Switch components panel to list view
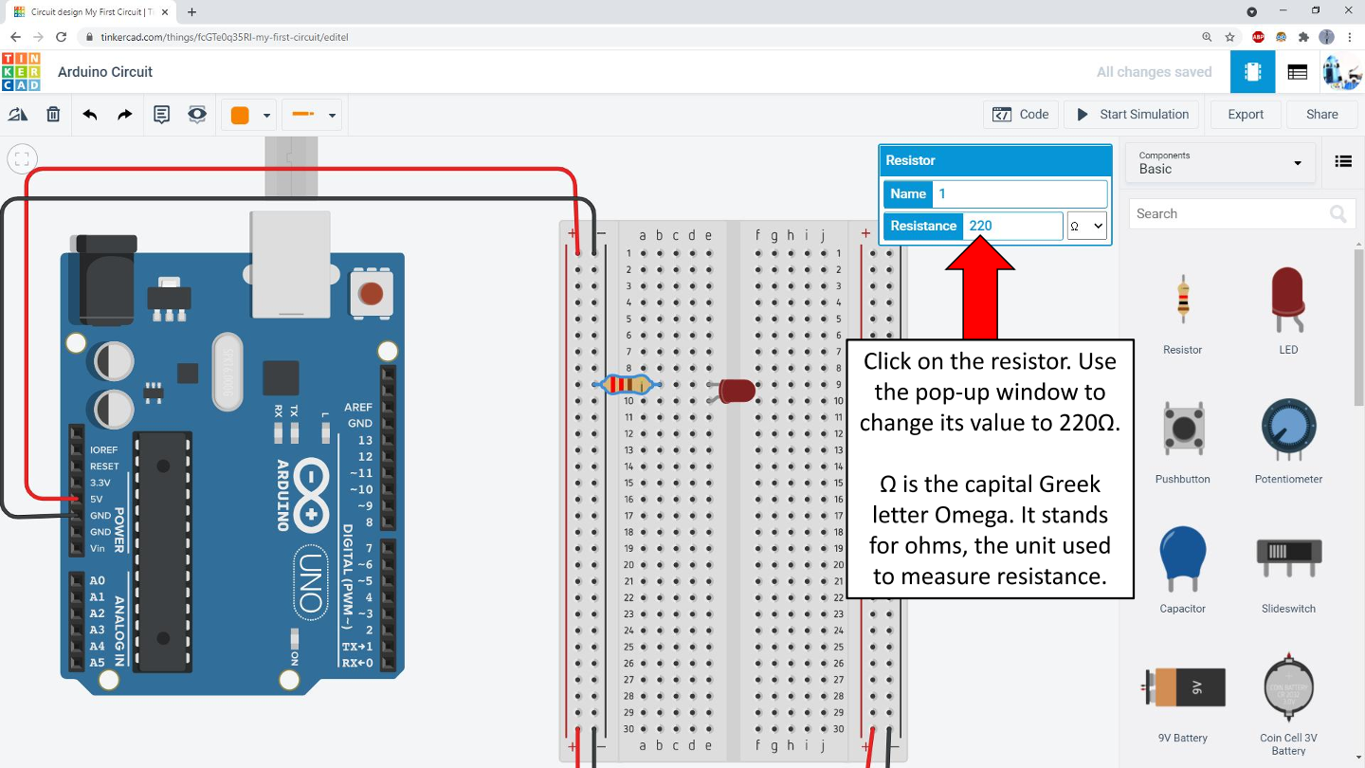The width and height of the screenshot is (1365, 768). pyautogui.click(x=1343, y=161)
